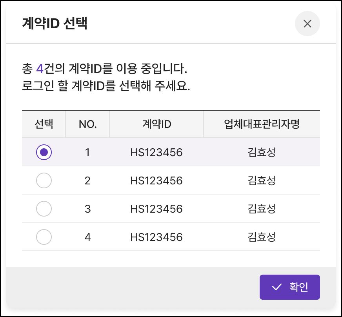Screen dimensions: 342x317
Task: Click 김효성 manager name in row 4
Action: coord(262,237)
